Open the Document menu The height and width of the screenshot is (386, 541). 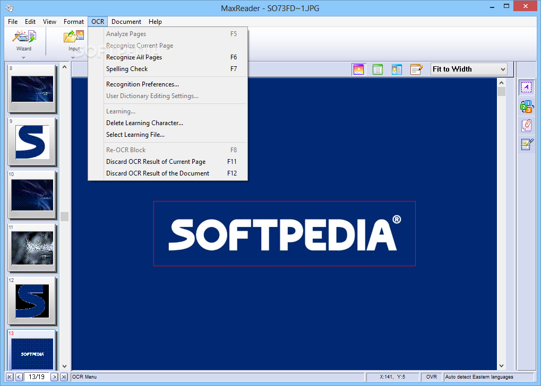point(126,22)
